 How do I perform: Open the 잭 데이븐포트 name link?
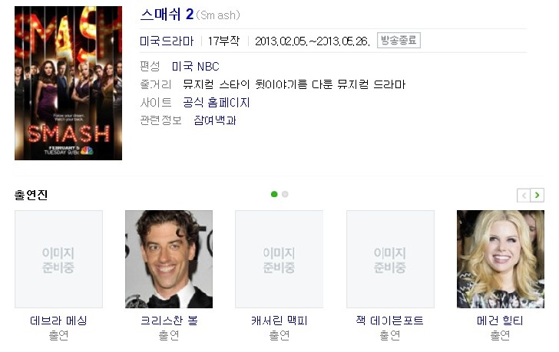[389, 321]
